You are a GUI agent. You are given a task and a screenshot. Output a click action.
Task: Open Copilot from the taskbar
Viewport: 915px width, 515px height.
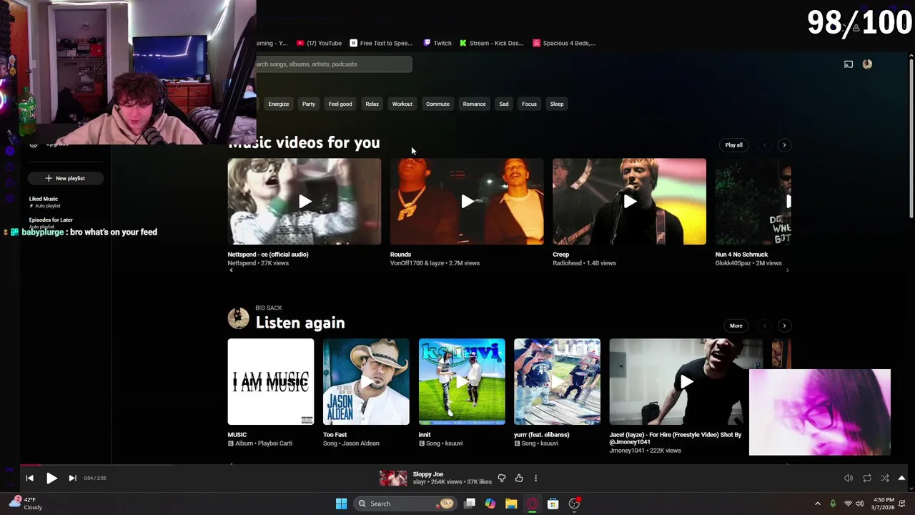point(490,504)
